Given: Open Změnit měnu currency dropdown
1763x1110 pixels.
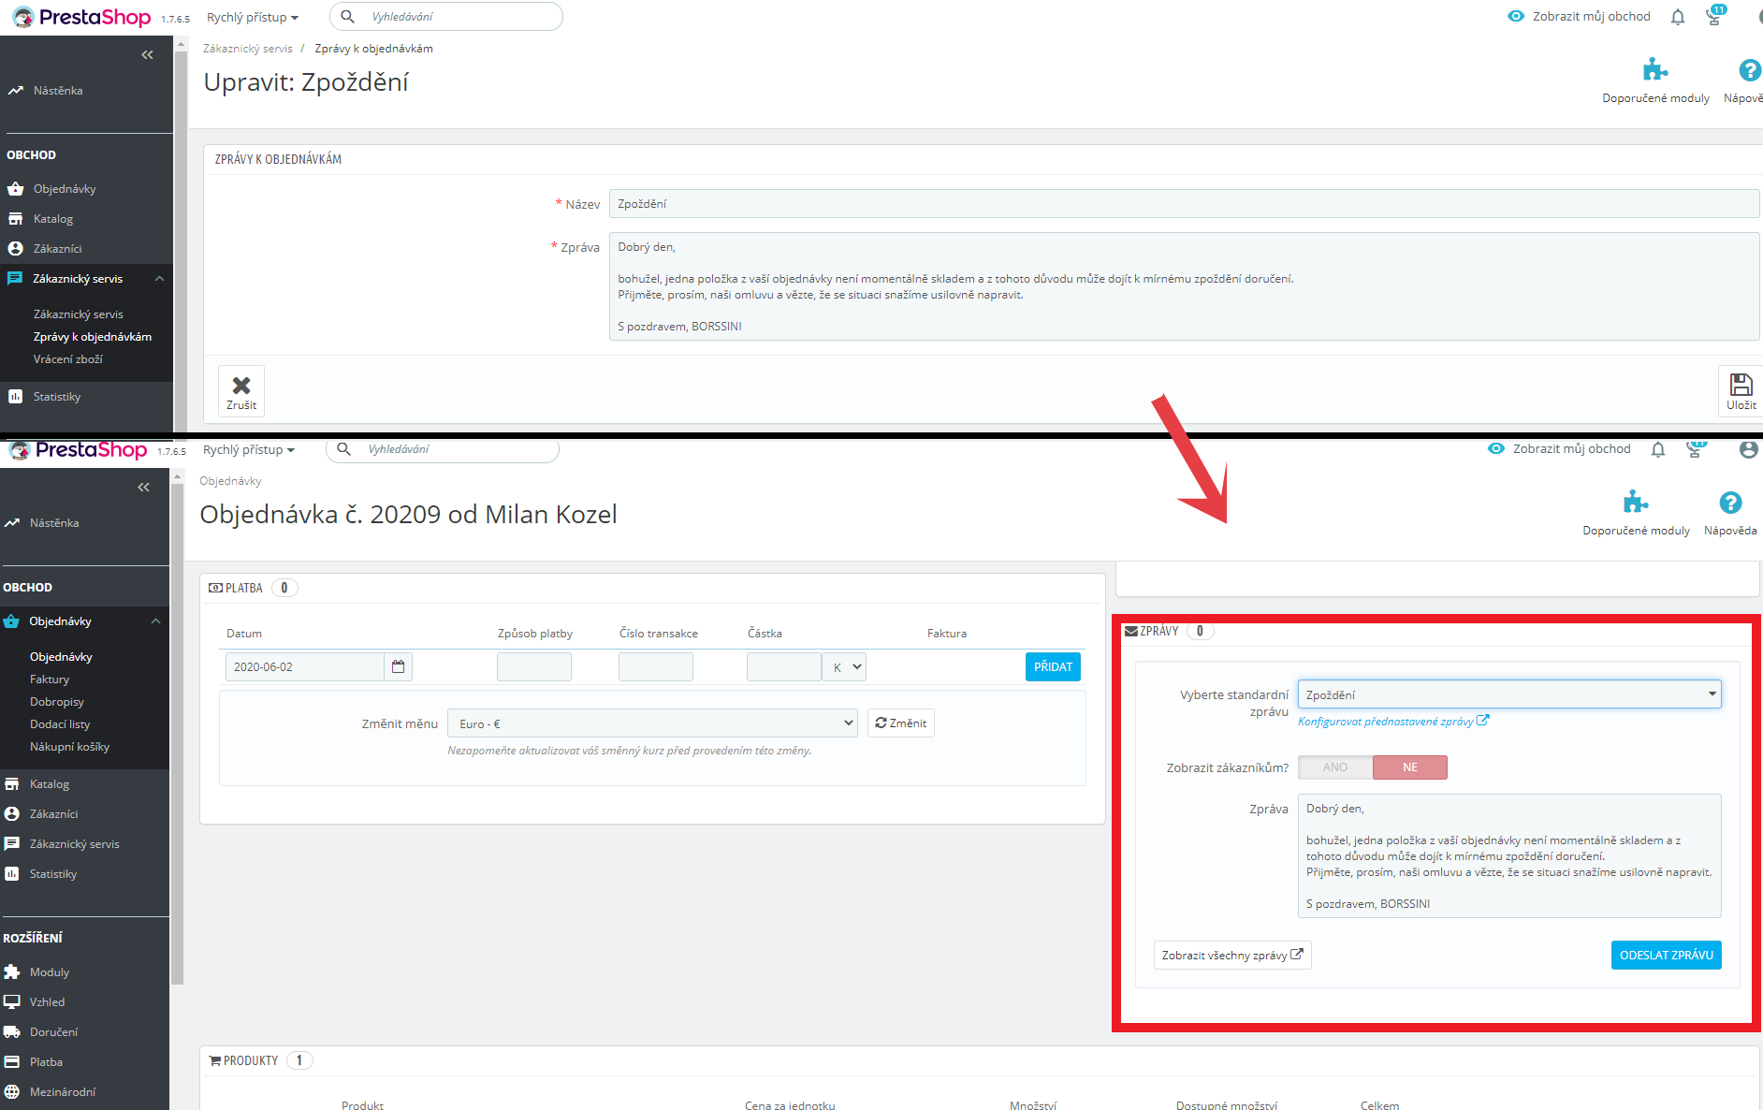Looking at the screenshot, I should pyautogui.click(x=652, y=723).
